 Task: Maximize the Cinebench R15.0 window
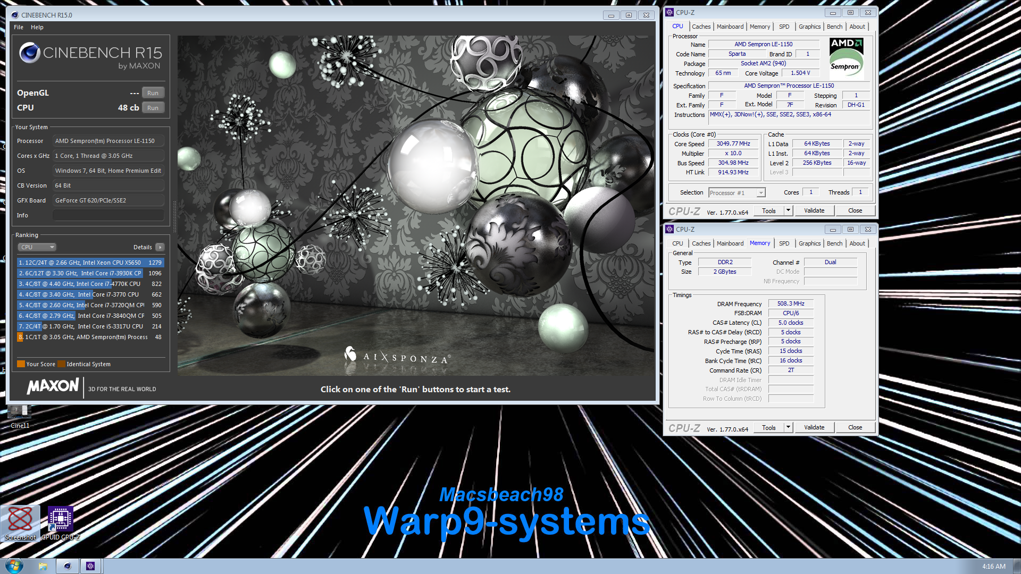pyautogui.click(x=629, y=15)
